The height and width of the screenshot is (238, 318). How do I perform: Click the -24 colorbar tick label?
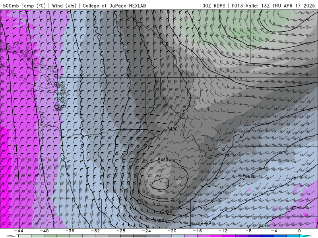(146, 231)
